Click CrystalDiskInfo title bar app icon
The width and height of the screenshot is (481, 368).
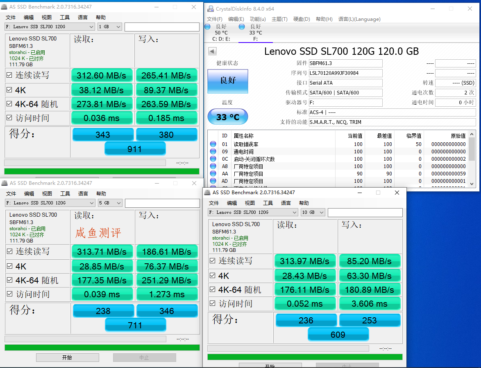tap(211, 9)
